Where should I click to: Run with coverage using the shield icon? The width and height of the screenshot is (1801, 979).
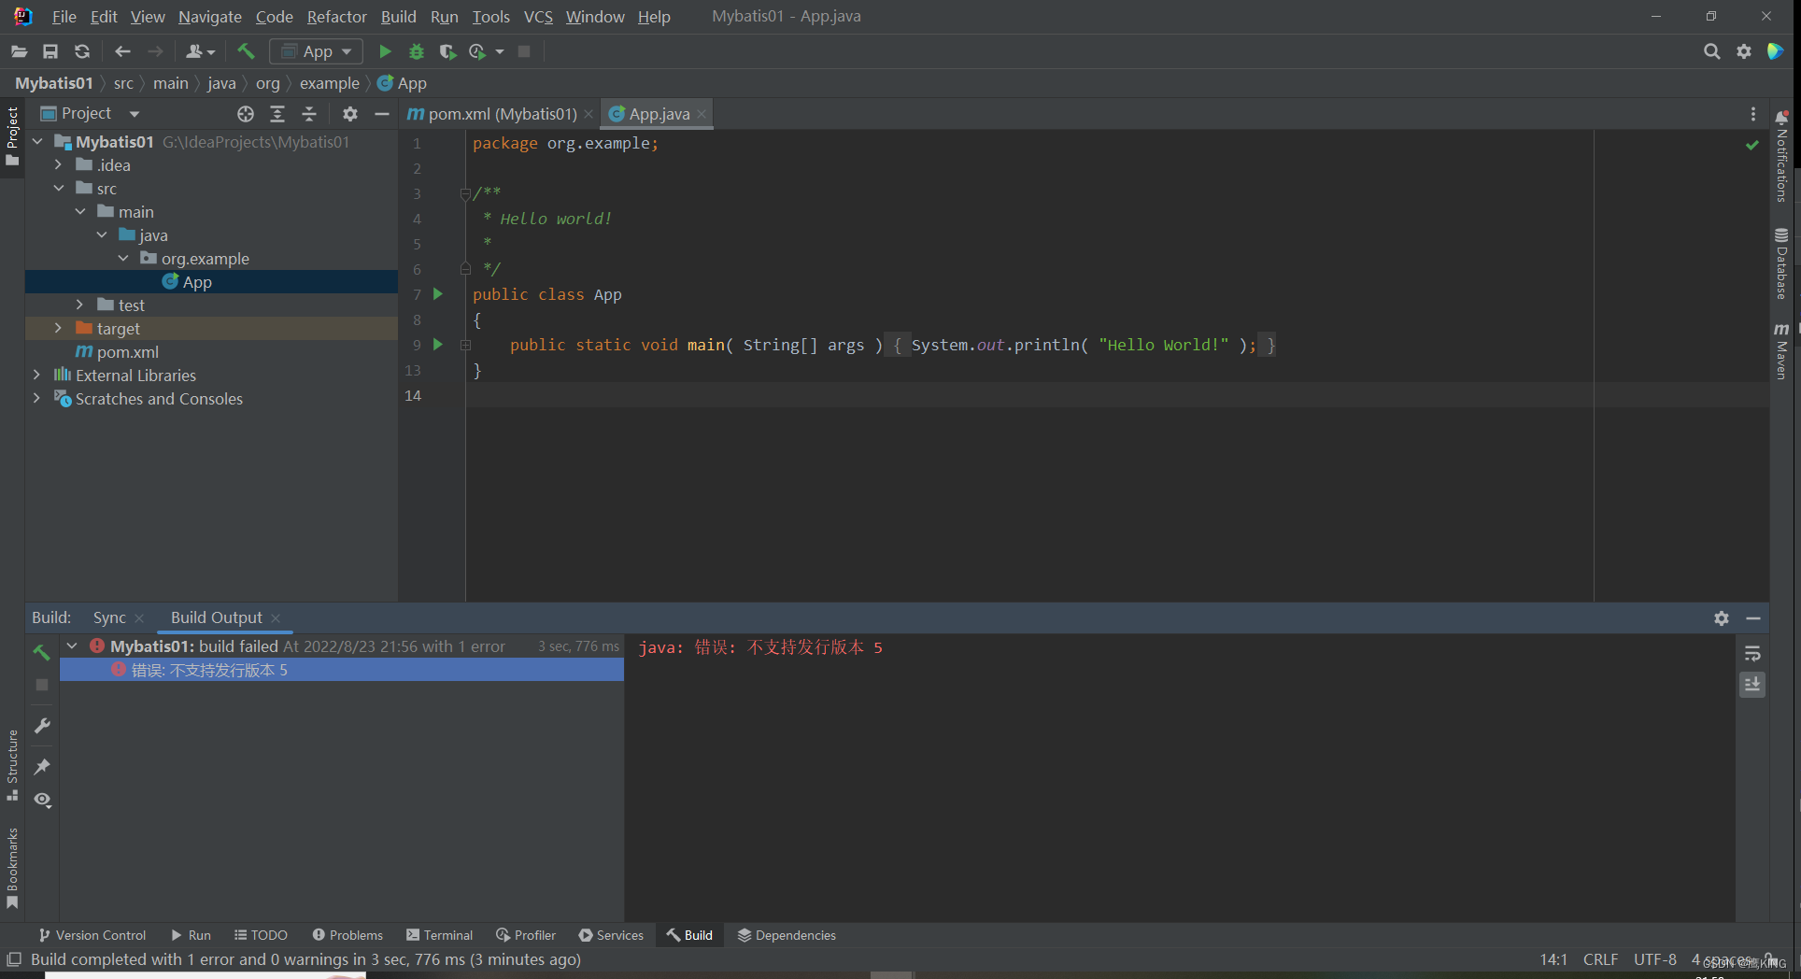coord(447,51)
